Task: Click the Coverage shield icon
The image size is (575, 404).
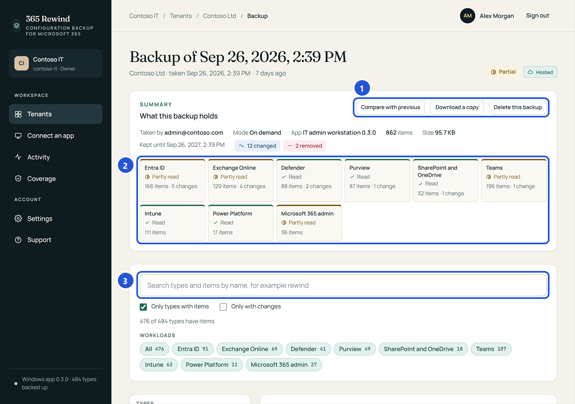Action: click(x=18, y=179)
